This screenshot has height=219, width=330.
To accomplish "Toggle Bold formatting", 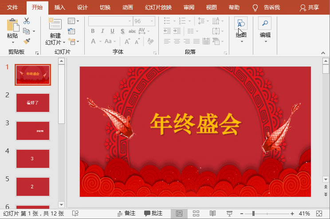I will 93,31.
